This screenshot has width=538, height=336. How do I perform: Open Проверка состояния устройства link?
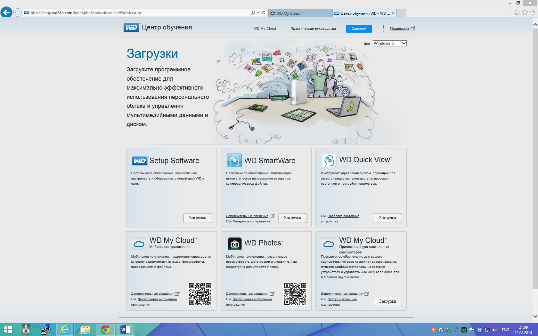pyautogui.click(x=340, y=219)
